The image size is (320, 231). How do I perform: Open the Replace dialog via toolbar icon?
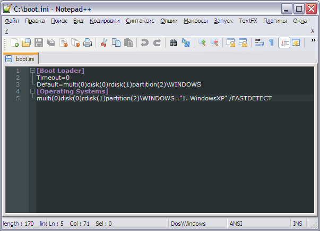click(x=186, y=43)
